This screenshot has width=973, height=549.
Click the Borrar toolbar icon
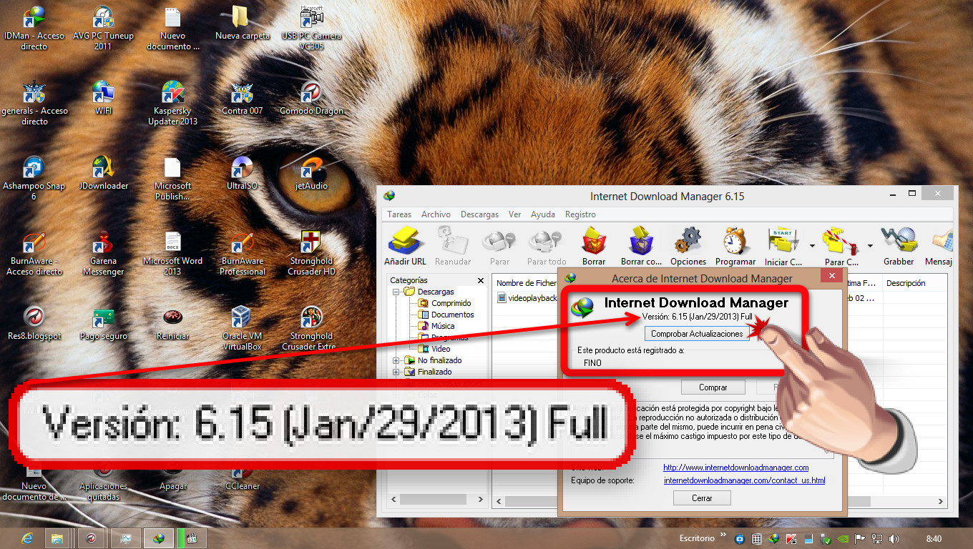click(x=594, y=247)
